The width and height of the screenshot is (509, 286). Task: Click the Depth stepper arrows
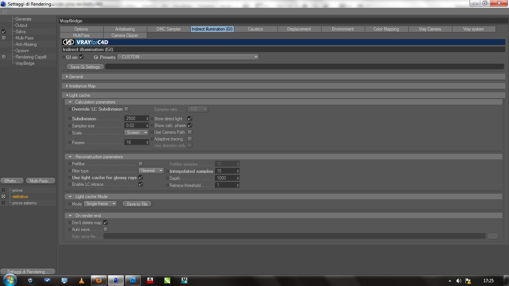pos(238,178)
